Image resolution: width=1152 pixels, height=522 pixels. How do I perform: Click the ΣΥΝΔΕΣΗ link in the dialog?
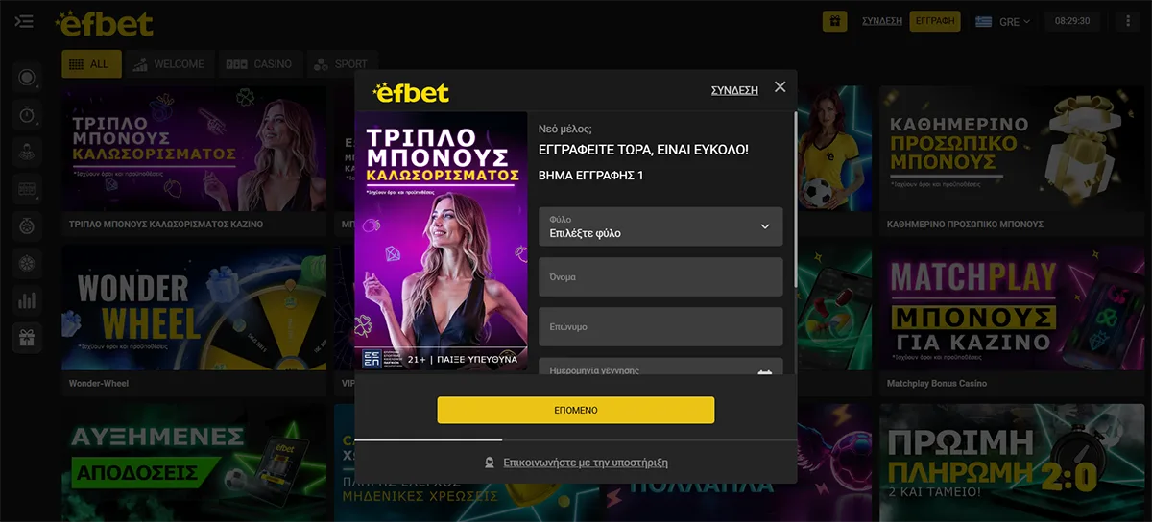[x=734, y=90]
